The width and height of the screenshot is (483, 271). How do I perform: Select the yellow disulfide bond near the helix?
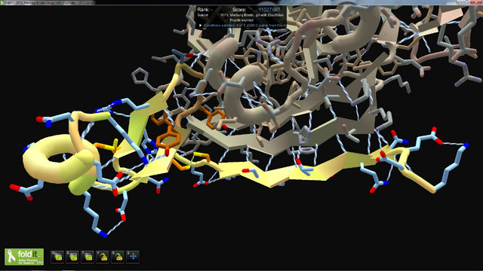[x=115, y=146]
